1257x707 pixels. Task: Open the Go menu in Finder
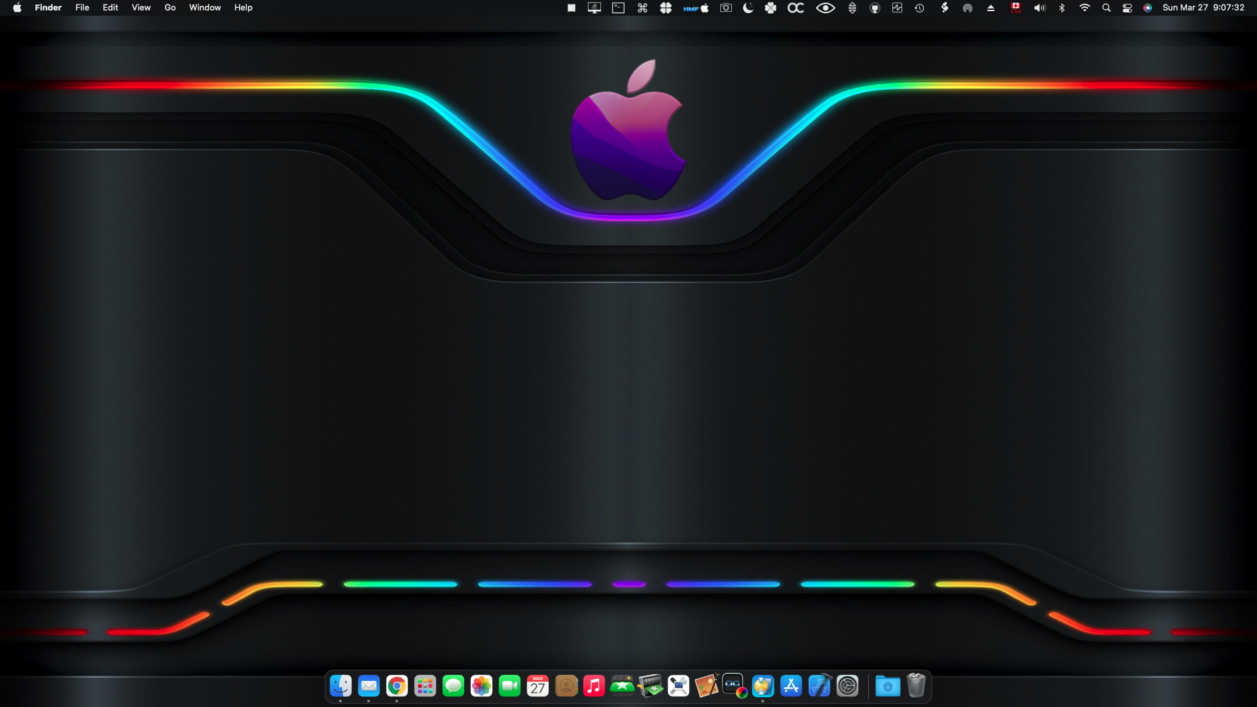170,8
